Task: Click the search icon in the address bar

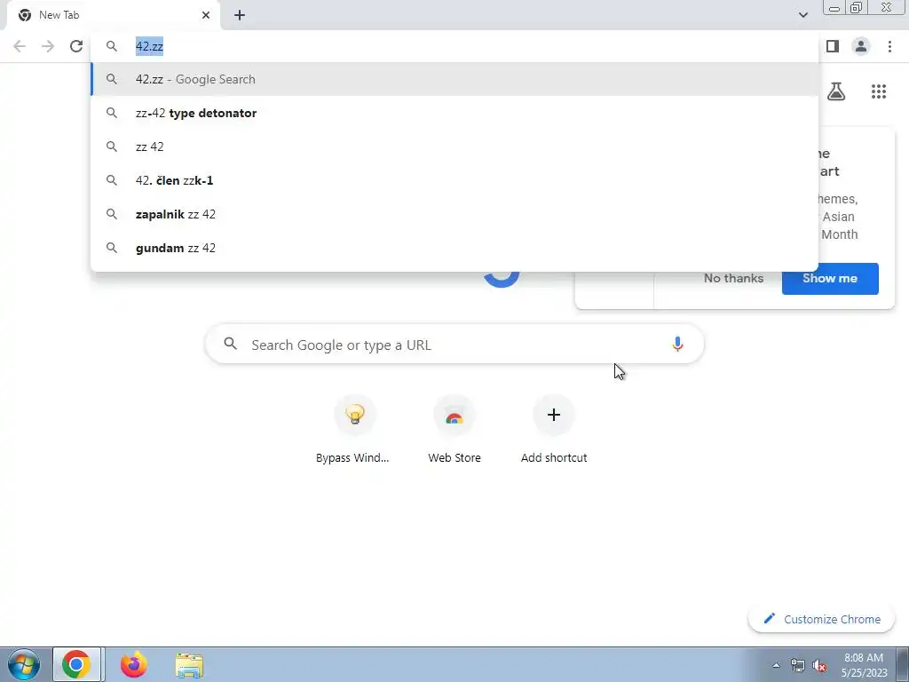Action: (x=111, y=46)
